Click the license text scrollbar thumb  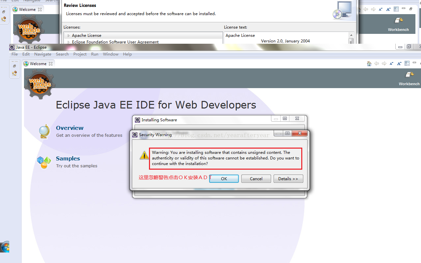(351, 41)
